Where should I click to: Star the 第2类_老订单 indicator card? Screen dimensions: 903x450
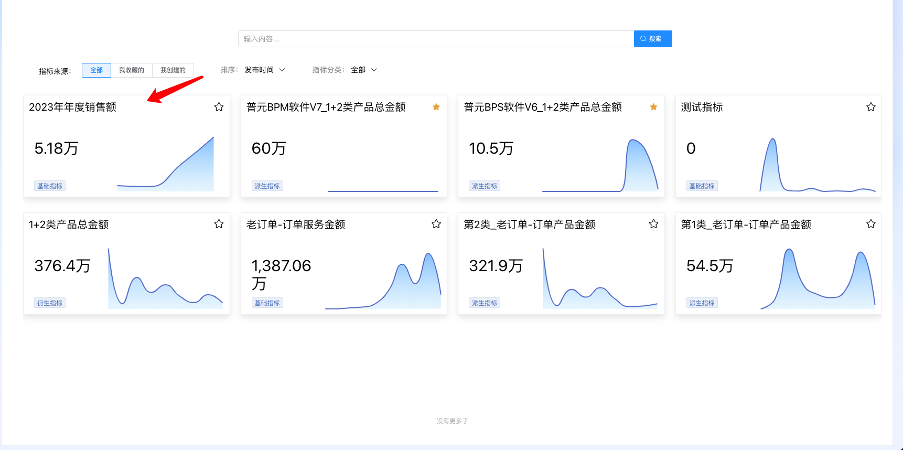point(653,224)
